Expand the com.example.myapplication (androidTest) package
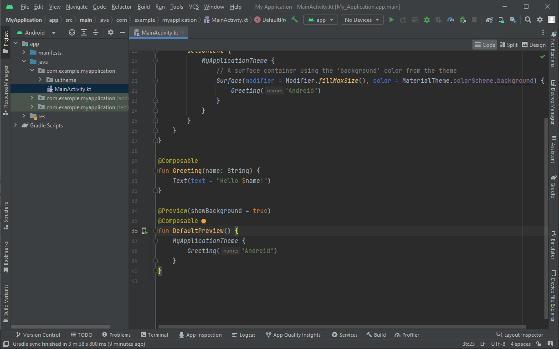 point(32,98)
